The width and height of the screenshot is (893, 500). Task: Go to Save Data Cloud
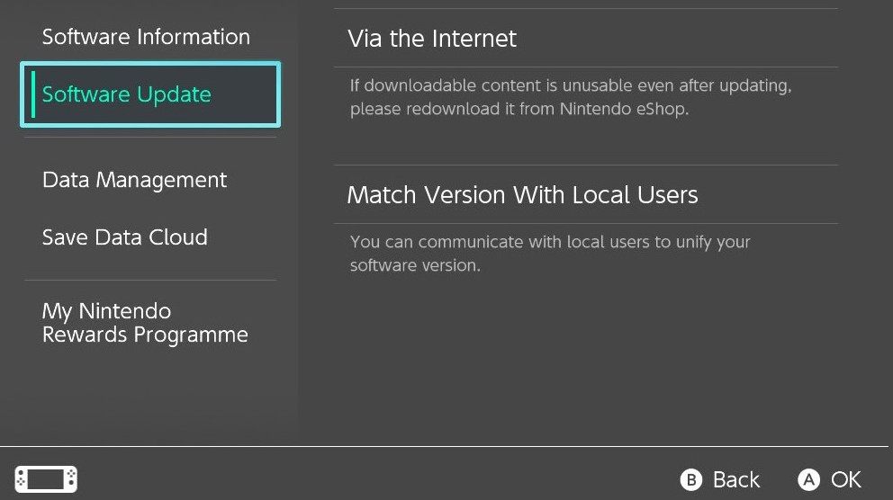(x=125, y=237)
